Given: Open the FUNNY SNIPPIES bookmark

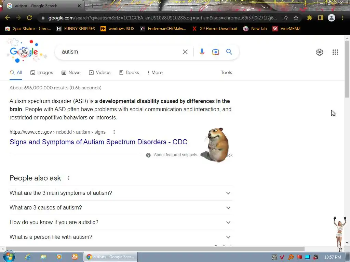Looking at the screenshot, I should [76, 29].
